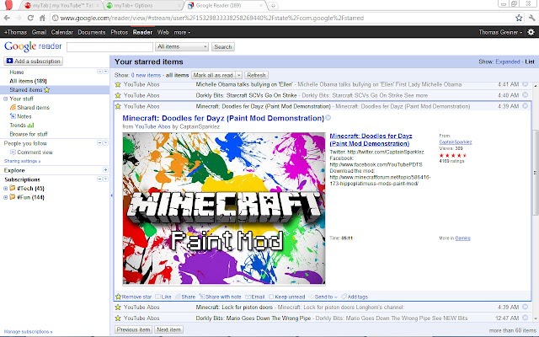Screen dimensions: 539x337
Task: Click the plus icon next to Explore
Action: click(x=105, y=170)
